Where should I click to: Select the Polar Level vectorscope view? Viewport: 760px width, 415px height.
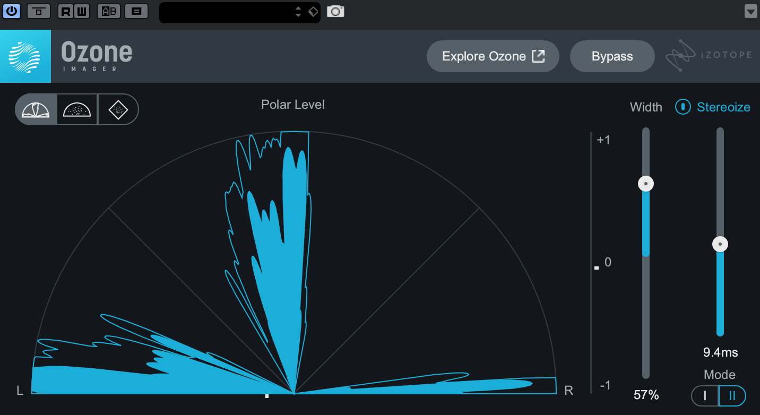36,109
